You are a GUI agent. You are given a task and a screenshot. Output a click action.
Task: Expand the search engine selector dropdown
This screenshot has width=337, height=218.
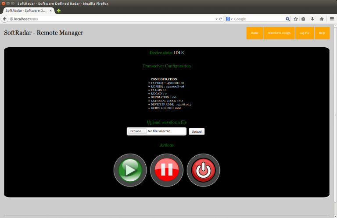click(229, 19)
